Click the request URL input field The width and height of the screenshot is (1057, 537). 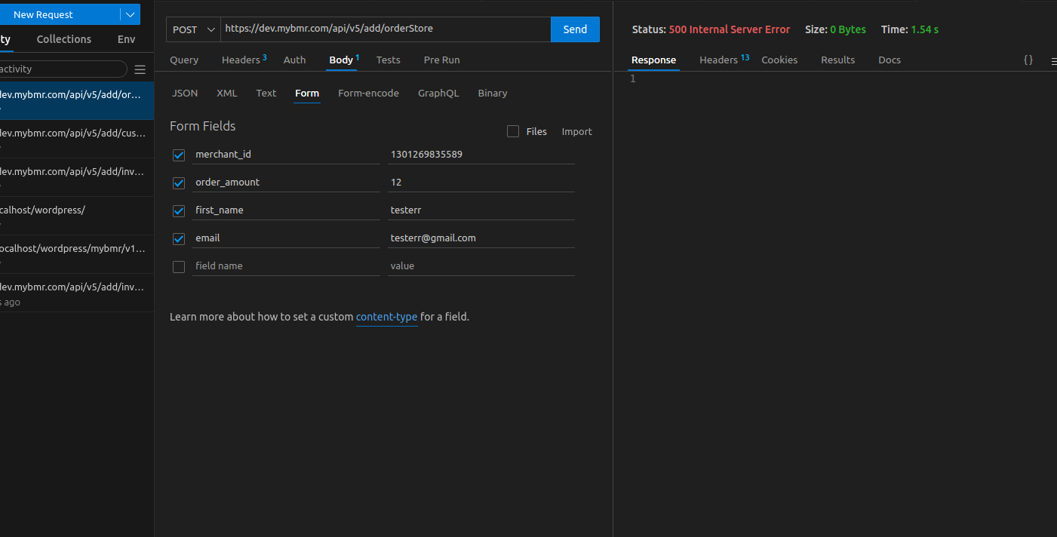point(385,29)
